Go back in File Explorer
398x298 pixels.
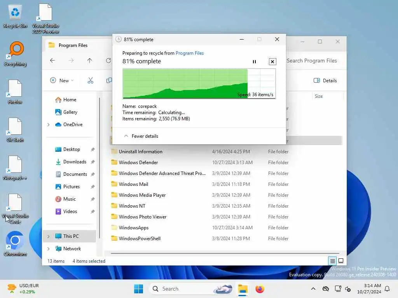pyautogui.click(x=52, y=61)
